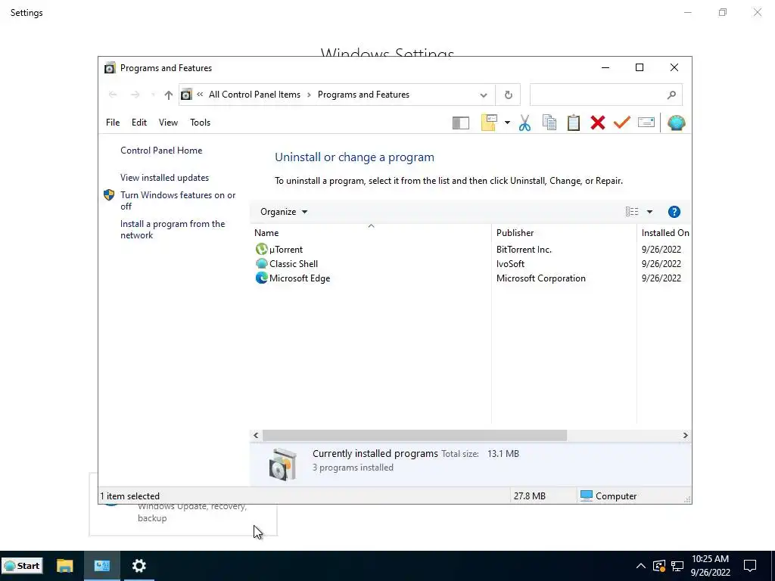Viewport: 775px width, 581px height.
Task: Toggle the navigation pane toolbar icon
Action: coord(461,123)
